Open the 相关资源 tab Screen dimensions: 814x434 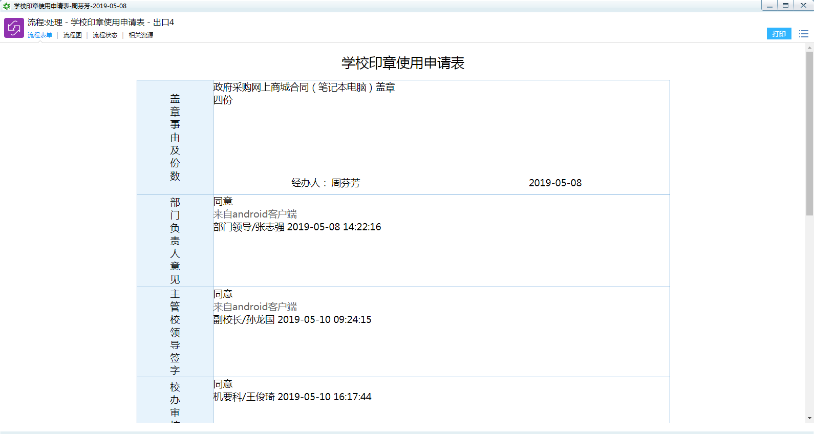tap(141, 35)
